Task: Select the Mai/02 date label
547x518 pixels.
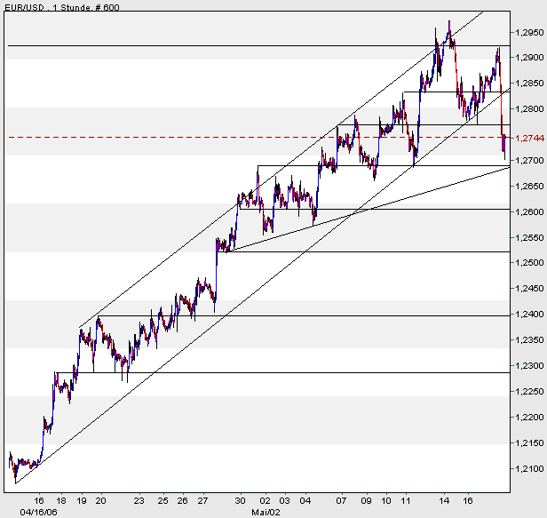Action: (x=266, y=513)
